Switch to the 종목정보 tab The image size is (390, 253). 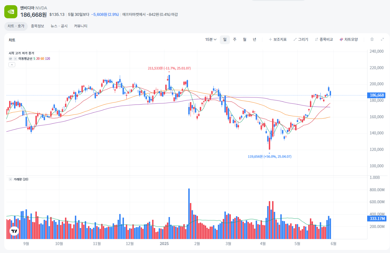pos(37,26)
